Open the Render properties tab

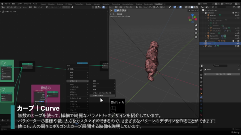[x=201, y=75]
